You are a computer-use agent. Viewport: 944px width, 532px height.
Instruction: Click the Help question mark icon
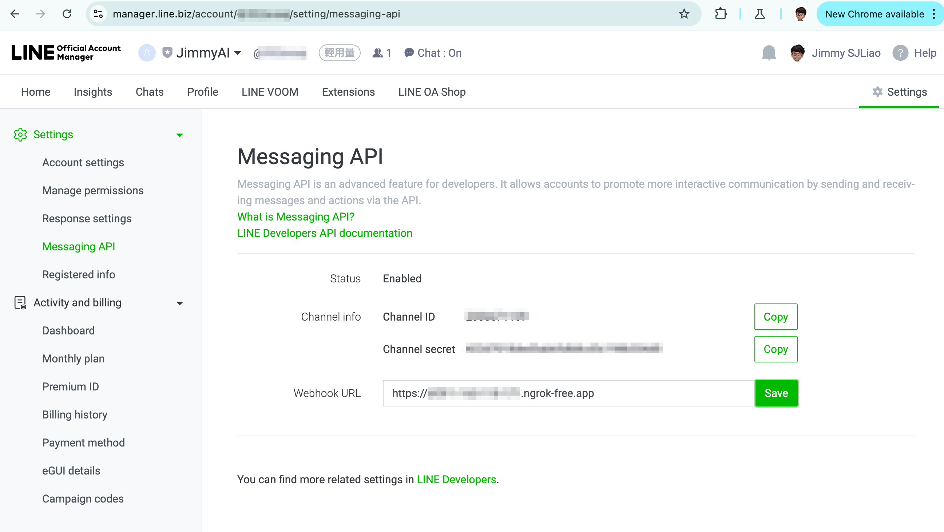click(900, 53)
